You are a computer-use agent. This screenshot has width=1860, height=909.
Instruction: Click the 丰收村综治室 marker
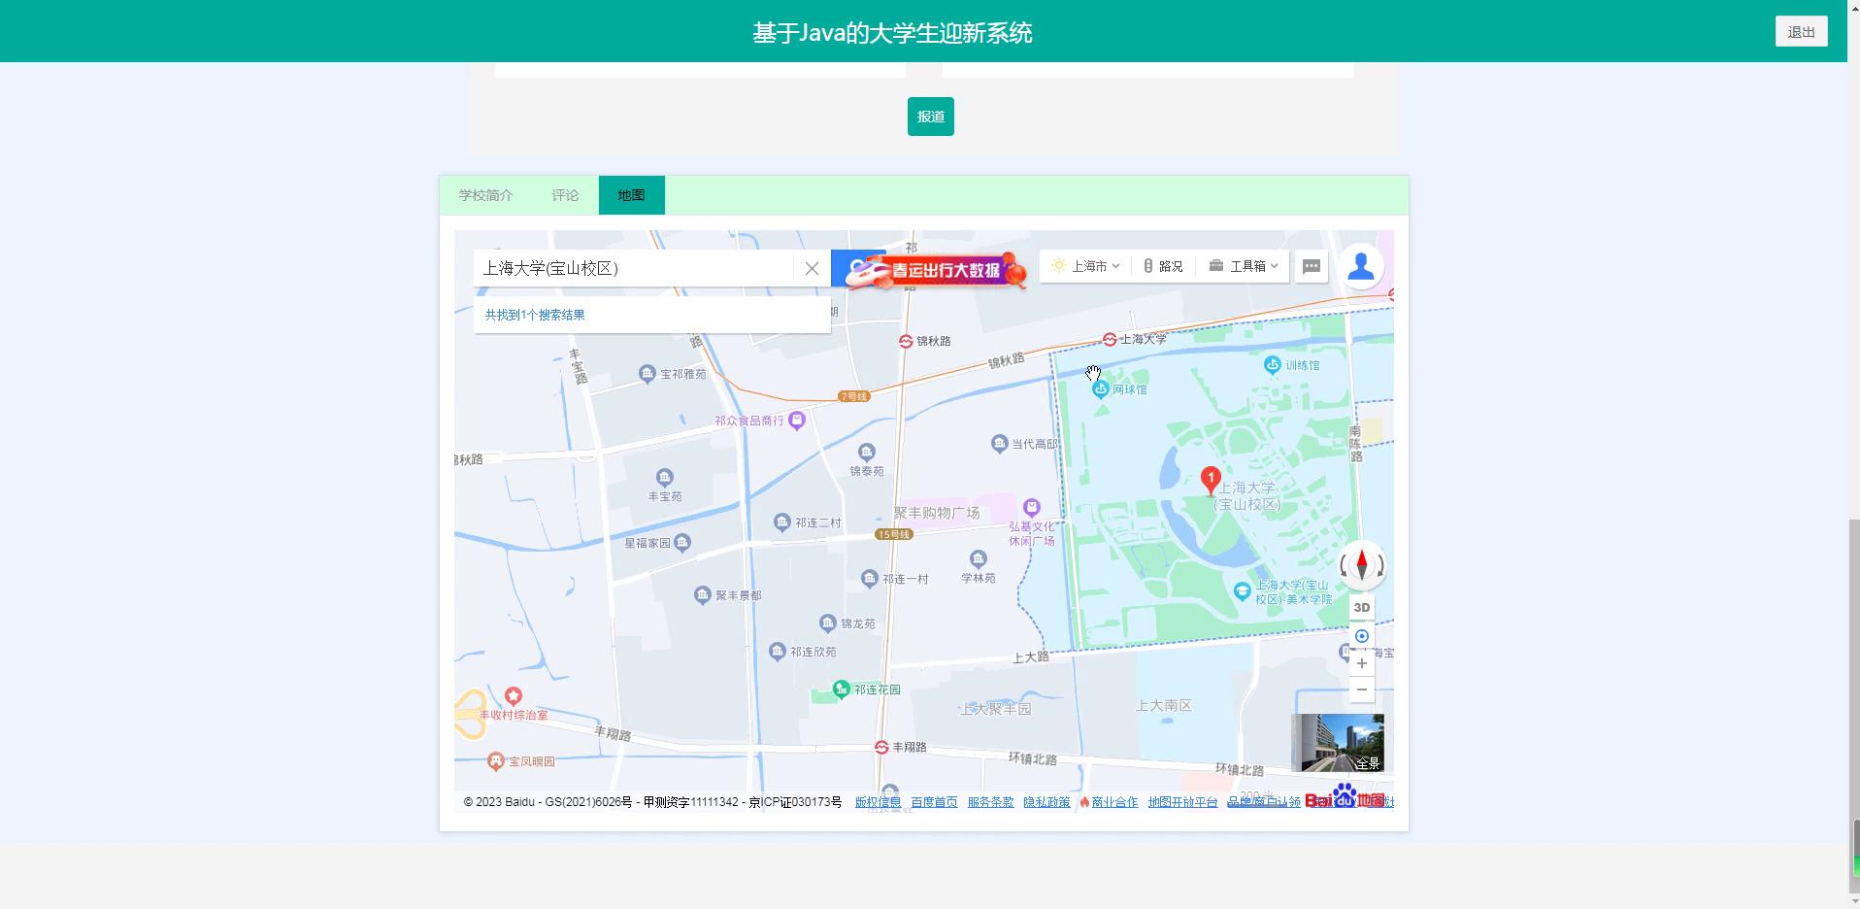[514, 696]
